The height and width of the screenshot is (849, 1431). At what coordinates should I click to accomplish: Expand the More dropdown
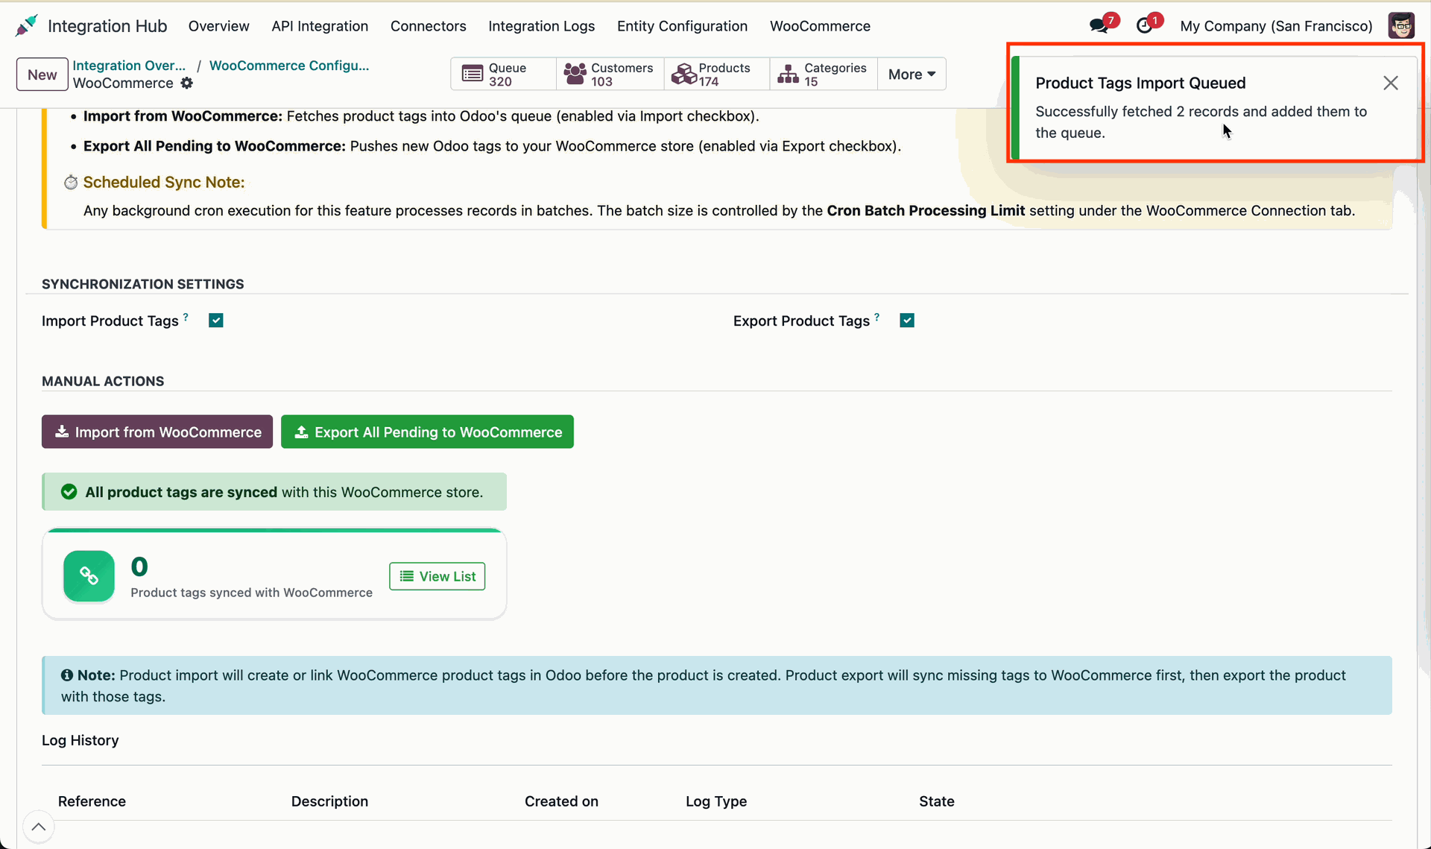[x=912, y=74]
